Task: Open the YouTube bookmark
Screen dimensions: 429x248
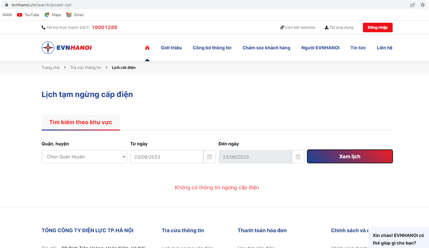Action: 28,15
